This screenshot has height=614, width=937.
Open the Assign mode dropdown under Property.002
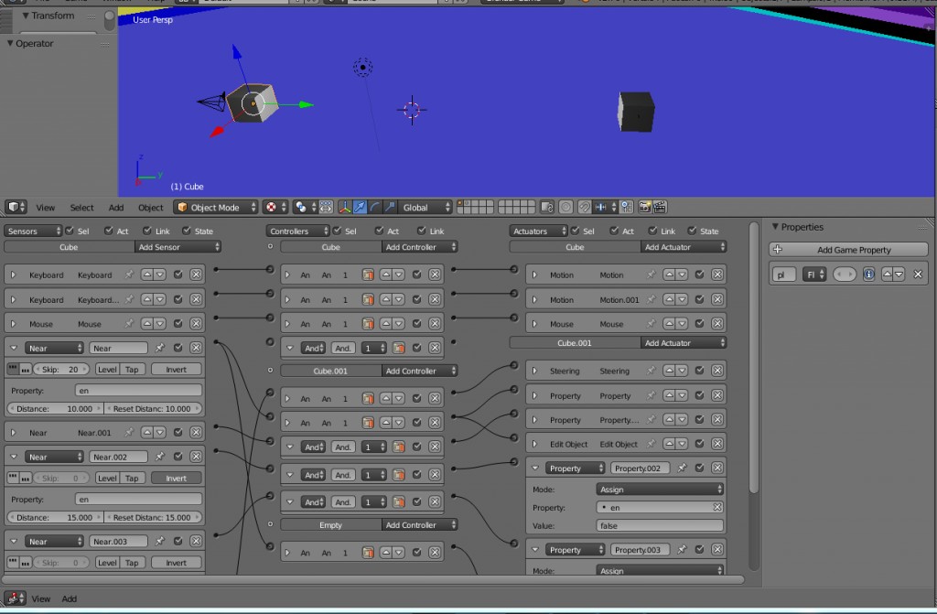(661, 489)
